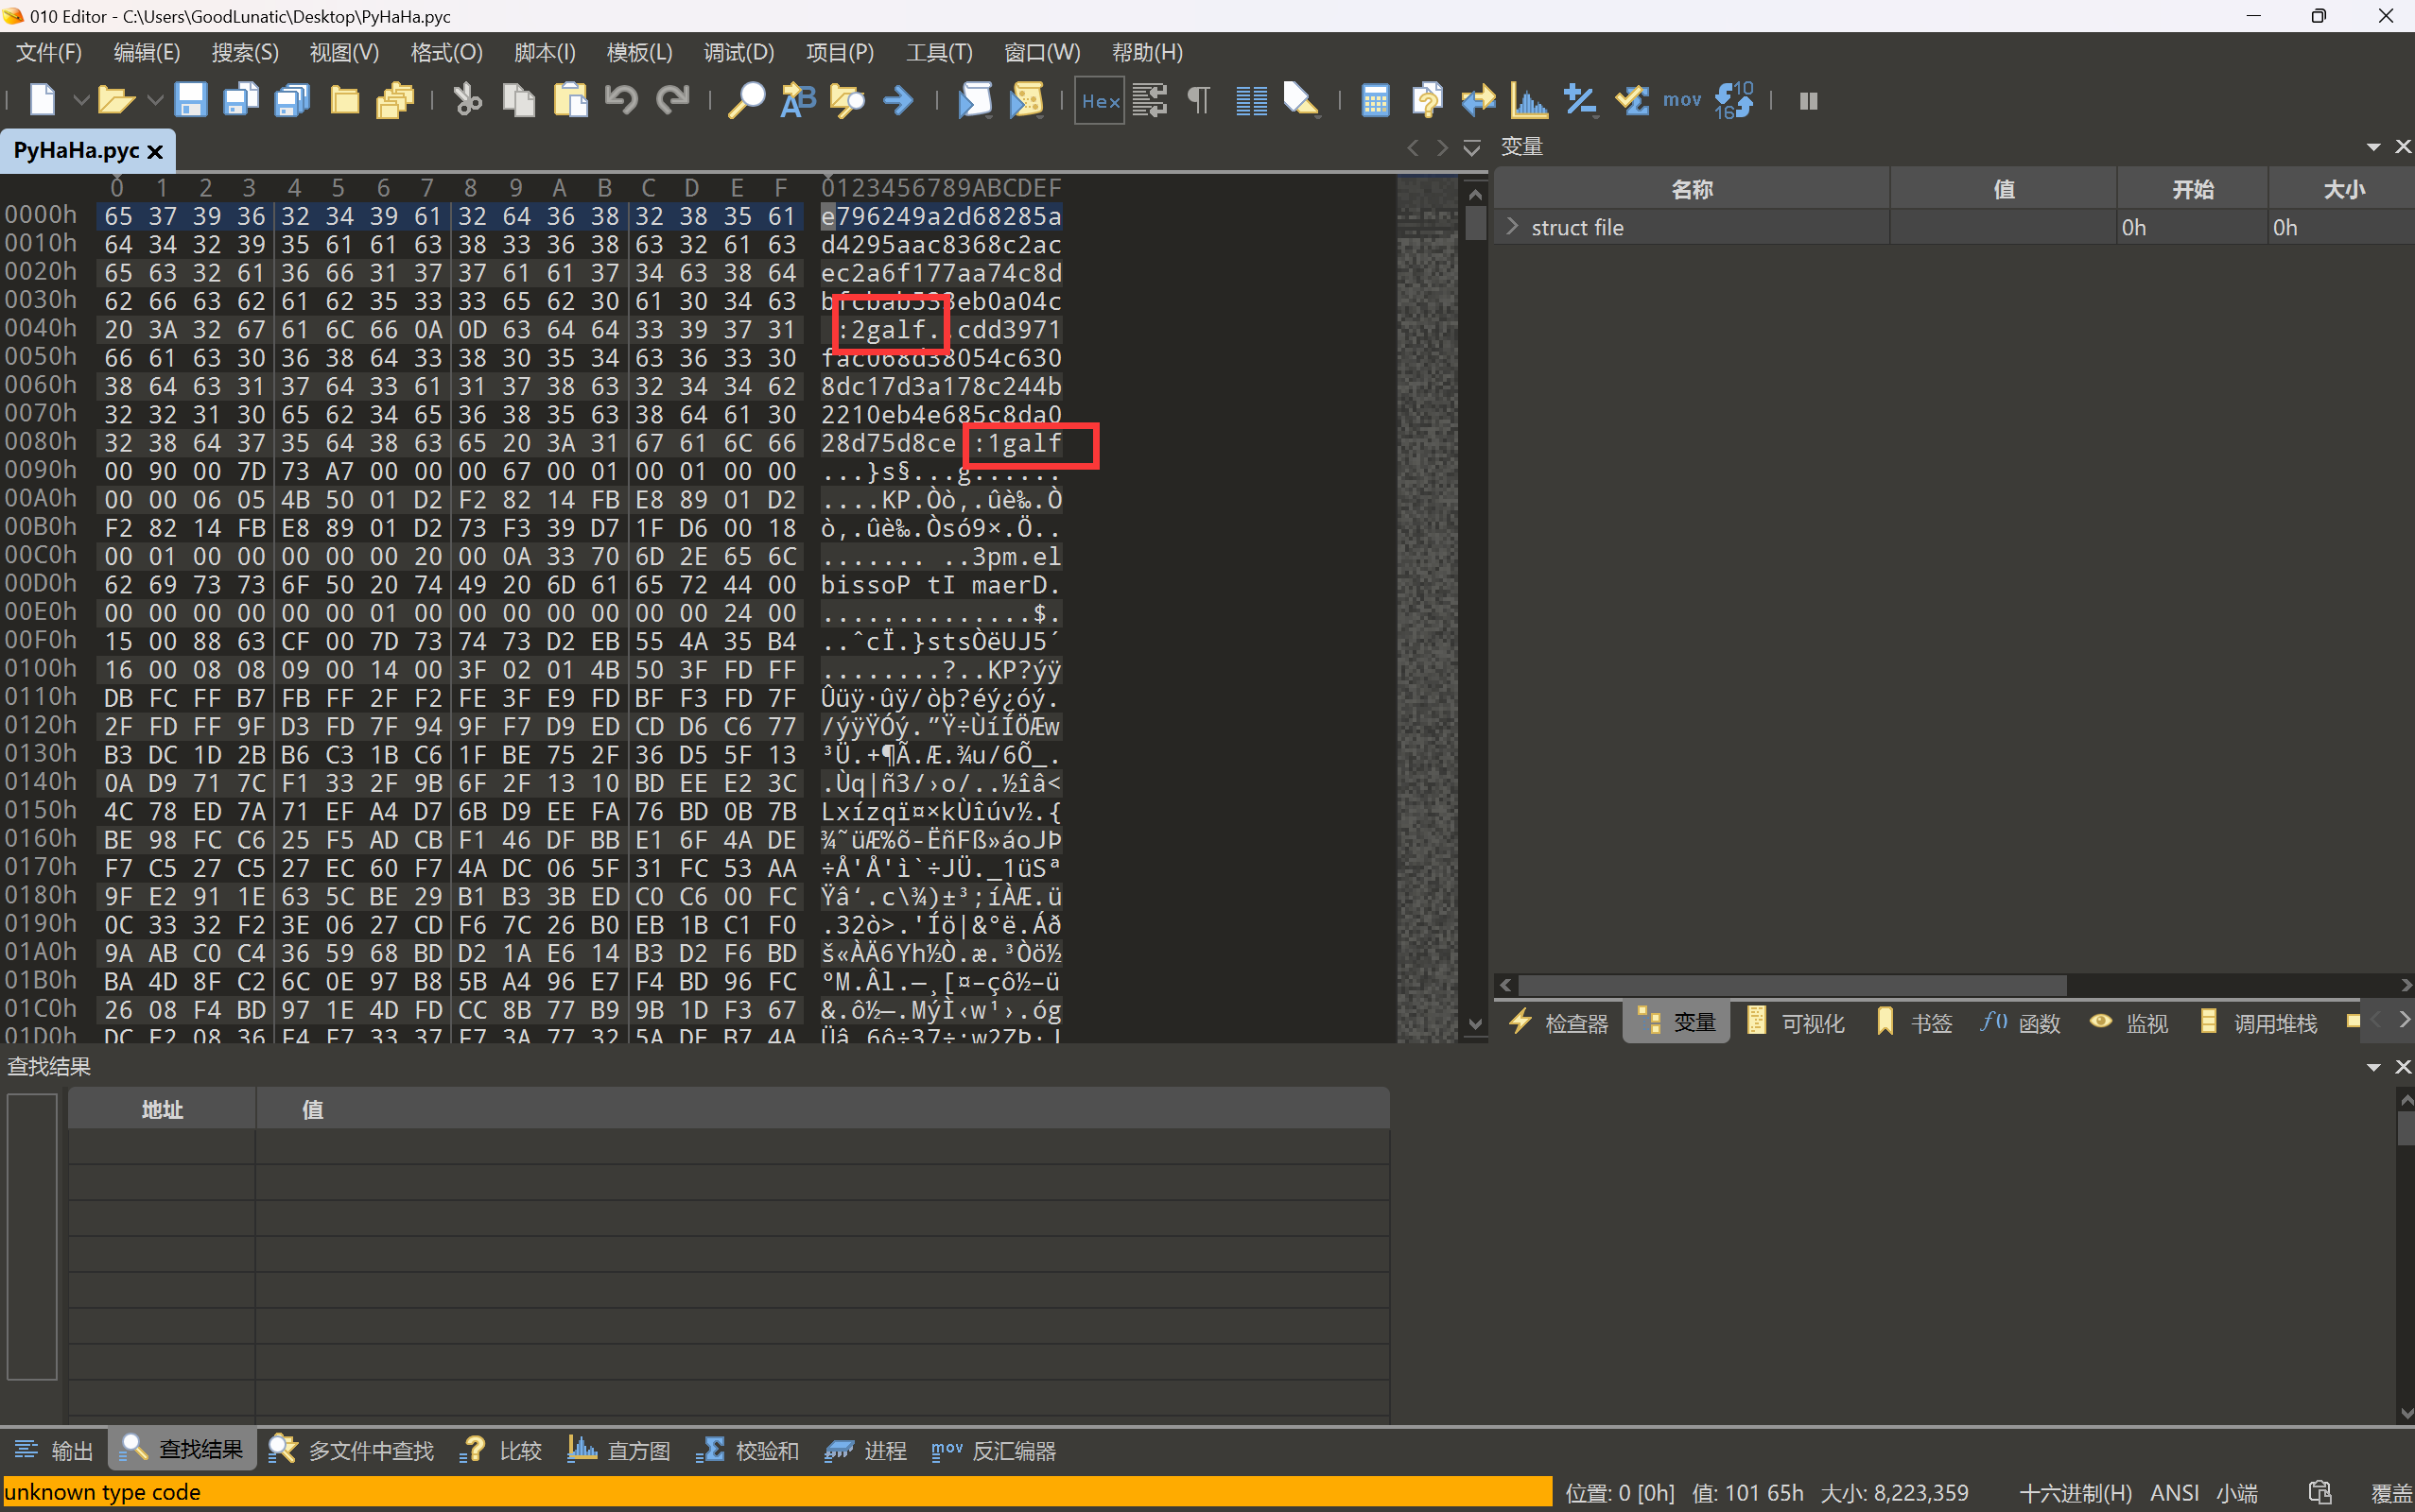Image resolution: width=2415 pixels, height=1512 pixels.
Task: Open Find with the magnifier icon
Action: [746, 100]
